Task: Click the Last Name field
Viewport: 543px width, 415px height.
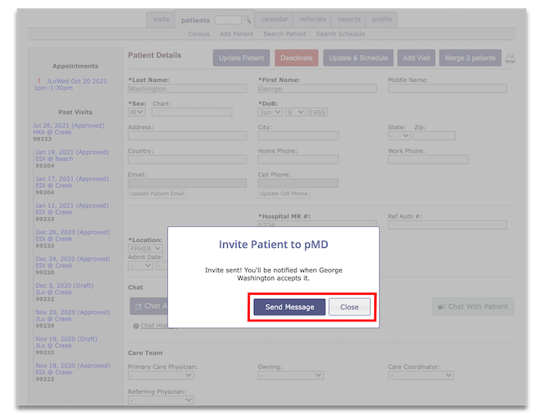Action: 187,89
